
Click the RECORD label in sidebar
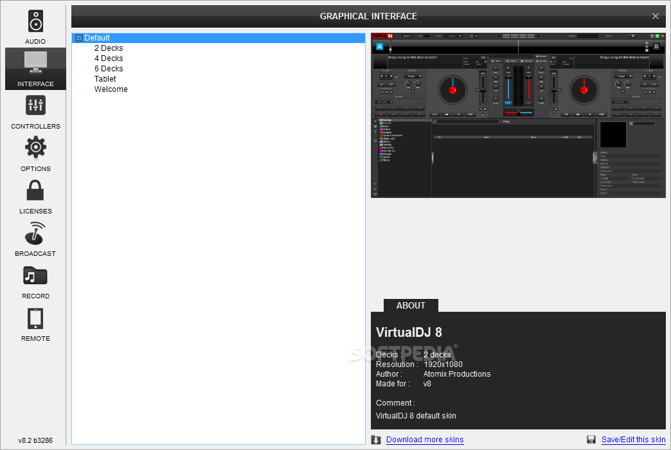(35, 296)
